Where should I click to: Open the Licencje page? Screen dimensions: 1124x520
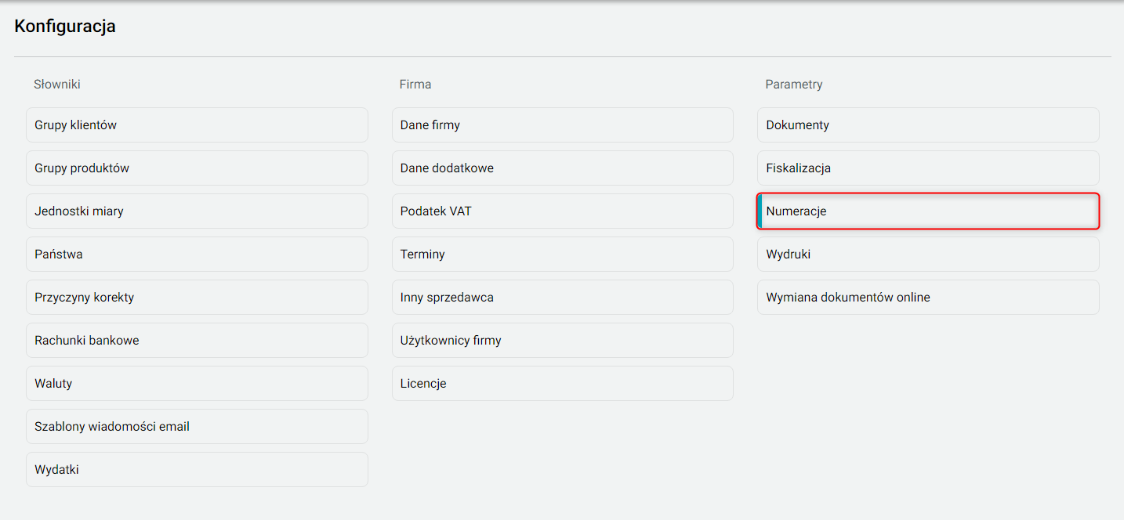(x=562, y=384)
